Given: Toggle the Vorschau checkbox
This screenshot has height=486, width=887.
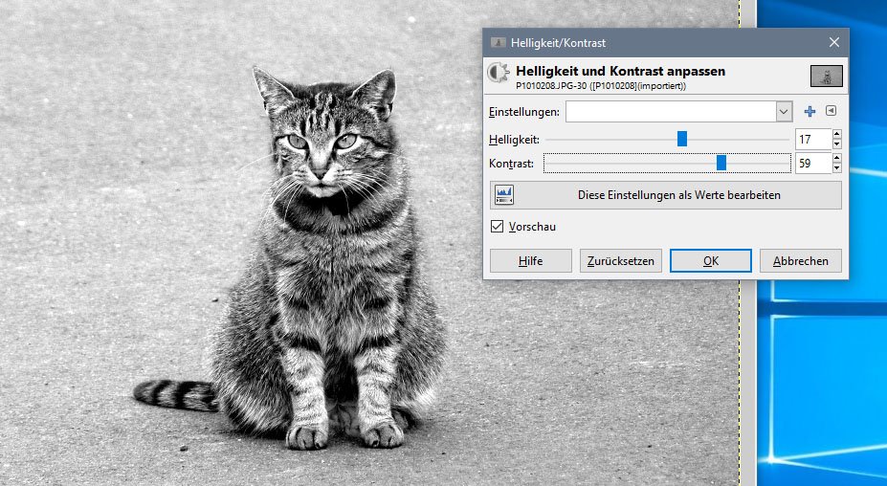Looking at the screenshot, I should (x=498, y=227).
